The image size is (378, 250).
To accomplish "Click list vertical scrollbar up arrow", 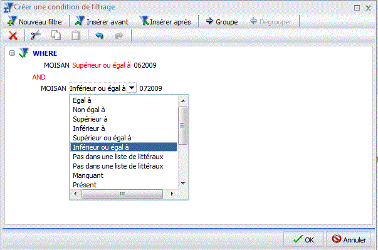I will 183,101.
